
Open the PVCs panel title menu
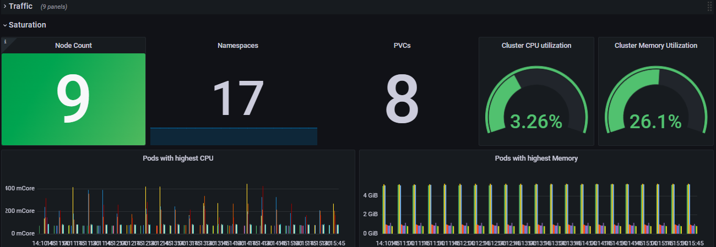402,46
